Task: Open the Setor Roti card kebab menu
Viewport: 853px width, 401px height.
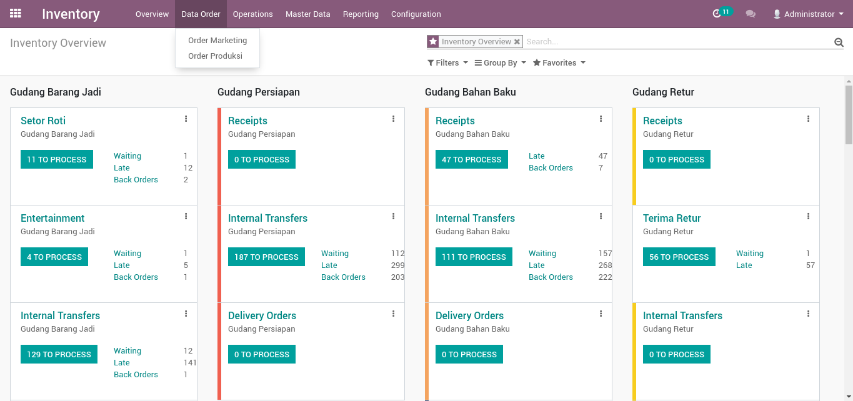Action: 186,119
